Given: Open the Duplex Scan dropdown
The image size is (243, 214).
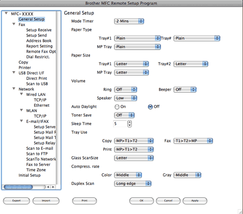Looking at the screenshot, I should click(133, 184).
